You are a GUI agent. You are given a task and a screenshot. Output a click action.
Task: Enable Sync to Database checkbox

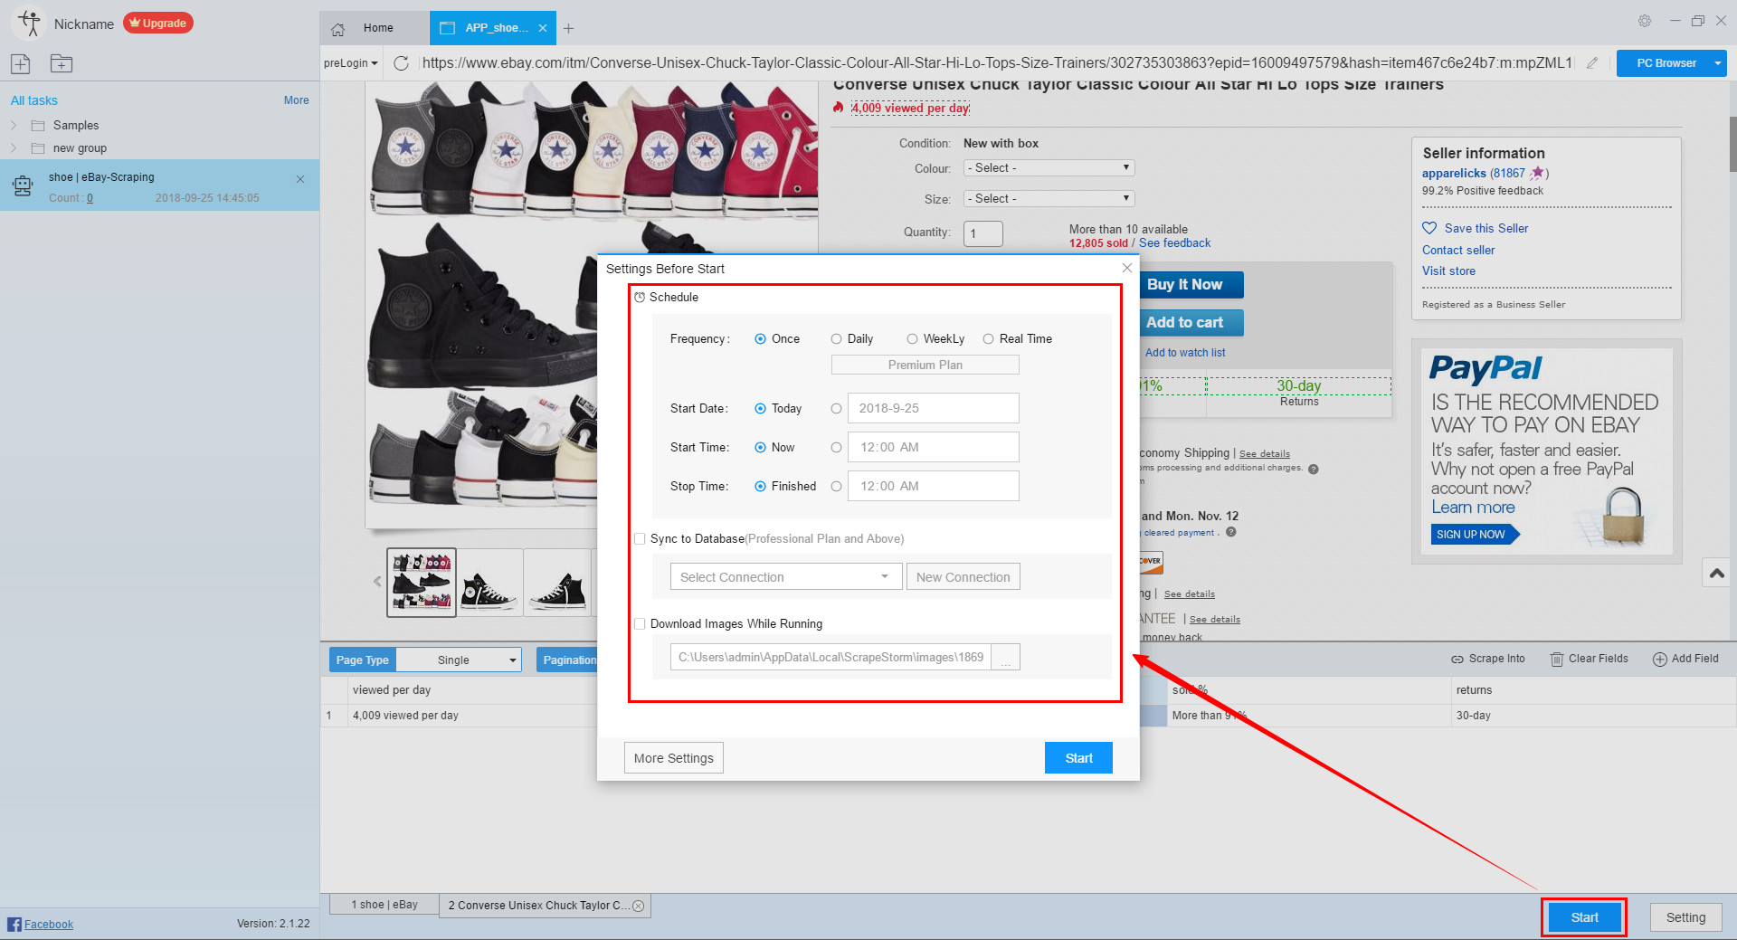[x=641, y=538]
